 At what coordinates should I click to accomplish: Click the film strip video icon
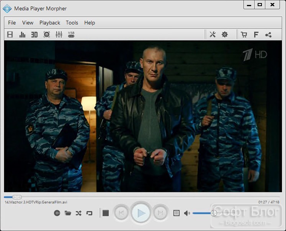[x=10, y=34]
